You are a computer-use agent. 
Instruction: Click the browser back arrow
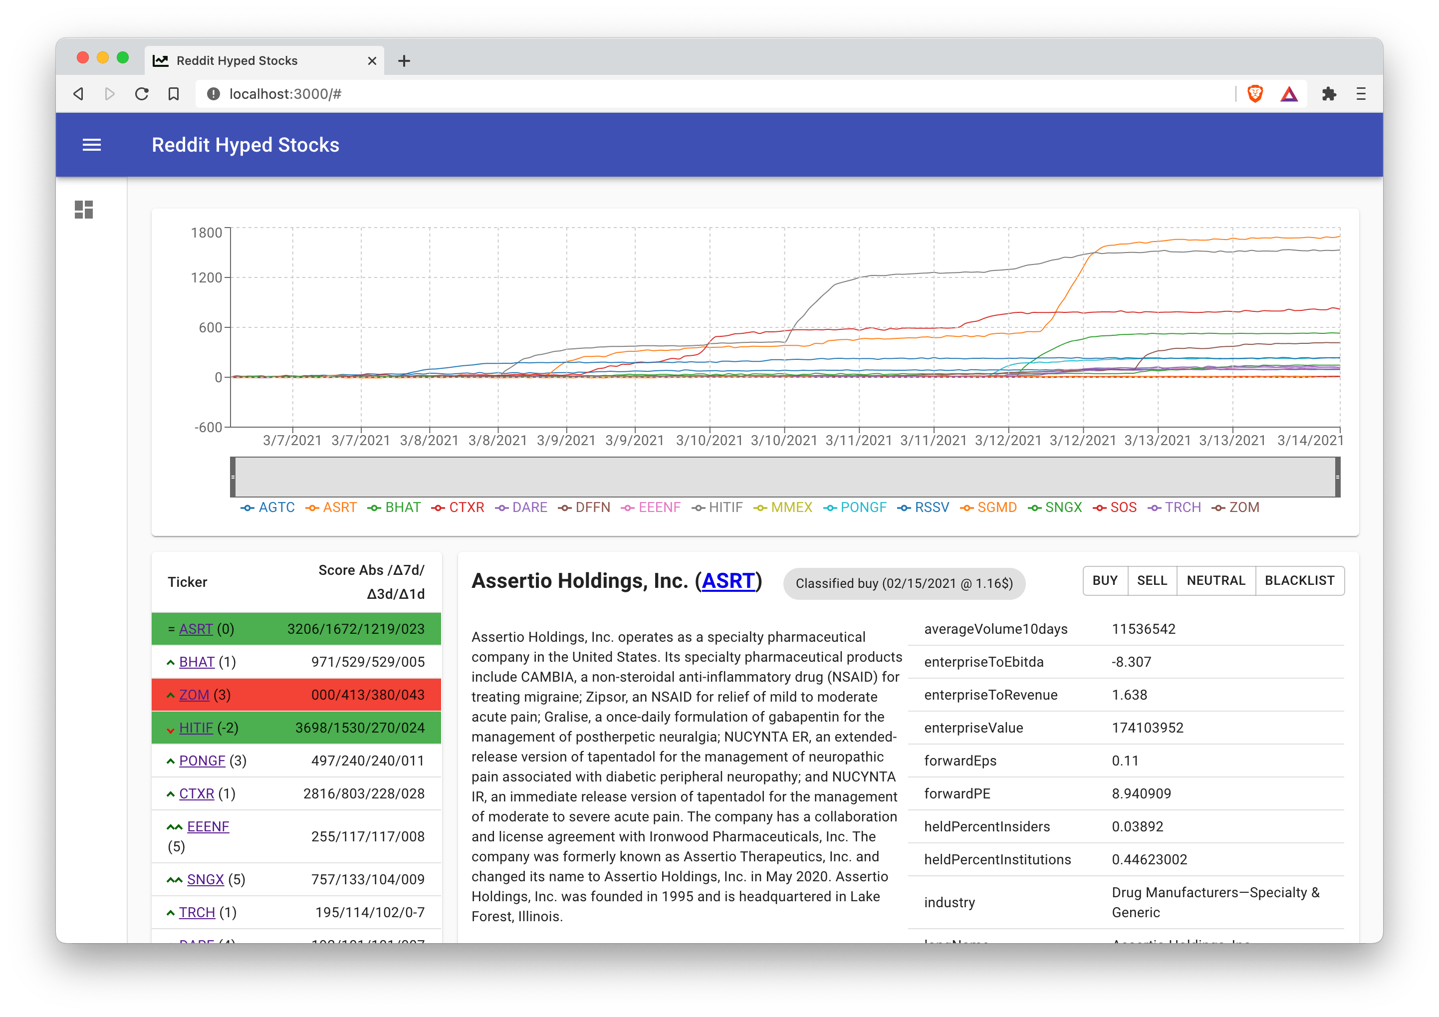pyautogui.click(x=78, y=94)
